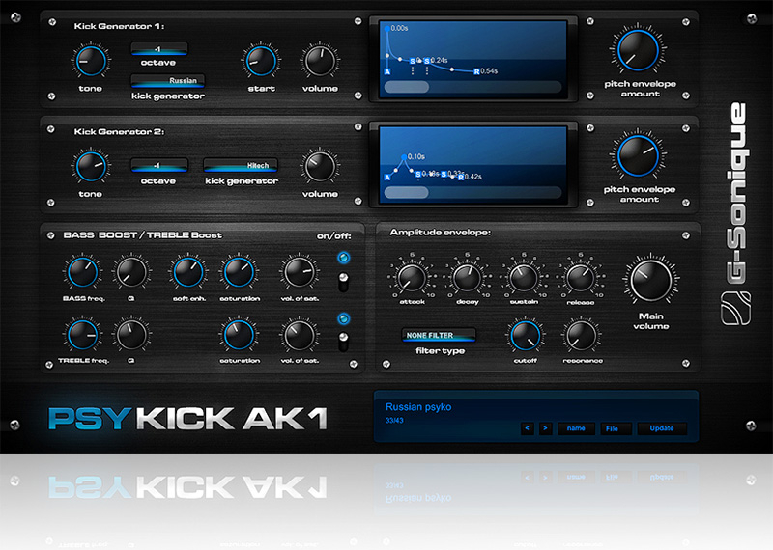This screenshot has width=773, height=550.
Task: Open the Hitech kick generator dropdown
Action: click(x=241, y=165)
